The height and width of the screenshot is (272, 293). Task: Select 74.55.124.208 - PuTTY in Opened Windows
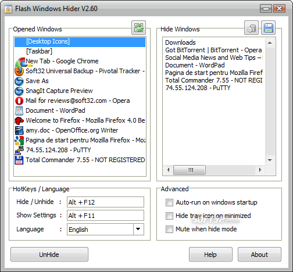[80, 150]
